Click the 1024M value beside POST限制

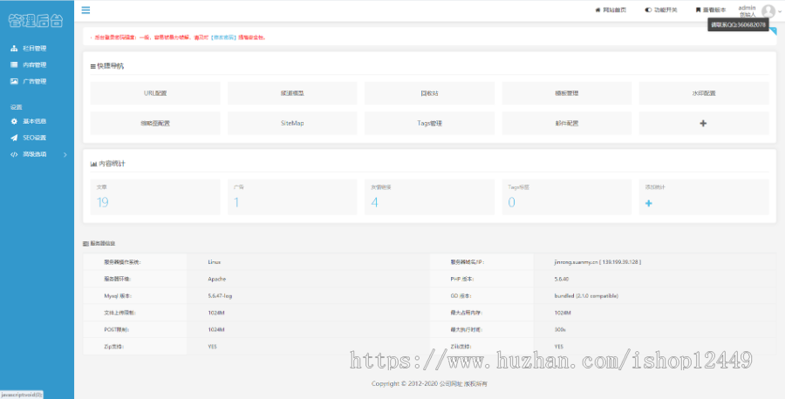coord(216,330)
